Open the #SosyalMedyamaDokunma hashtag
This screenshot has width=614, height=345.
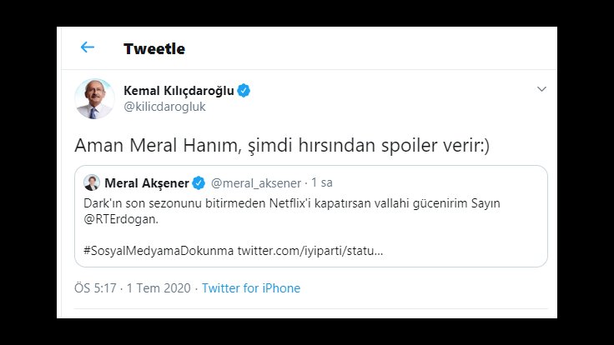pyautogui.click(x=159, y=250)
